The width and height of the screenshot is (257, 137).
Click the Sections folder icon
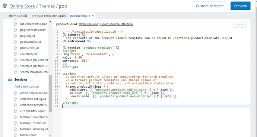coord(10,80)
